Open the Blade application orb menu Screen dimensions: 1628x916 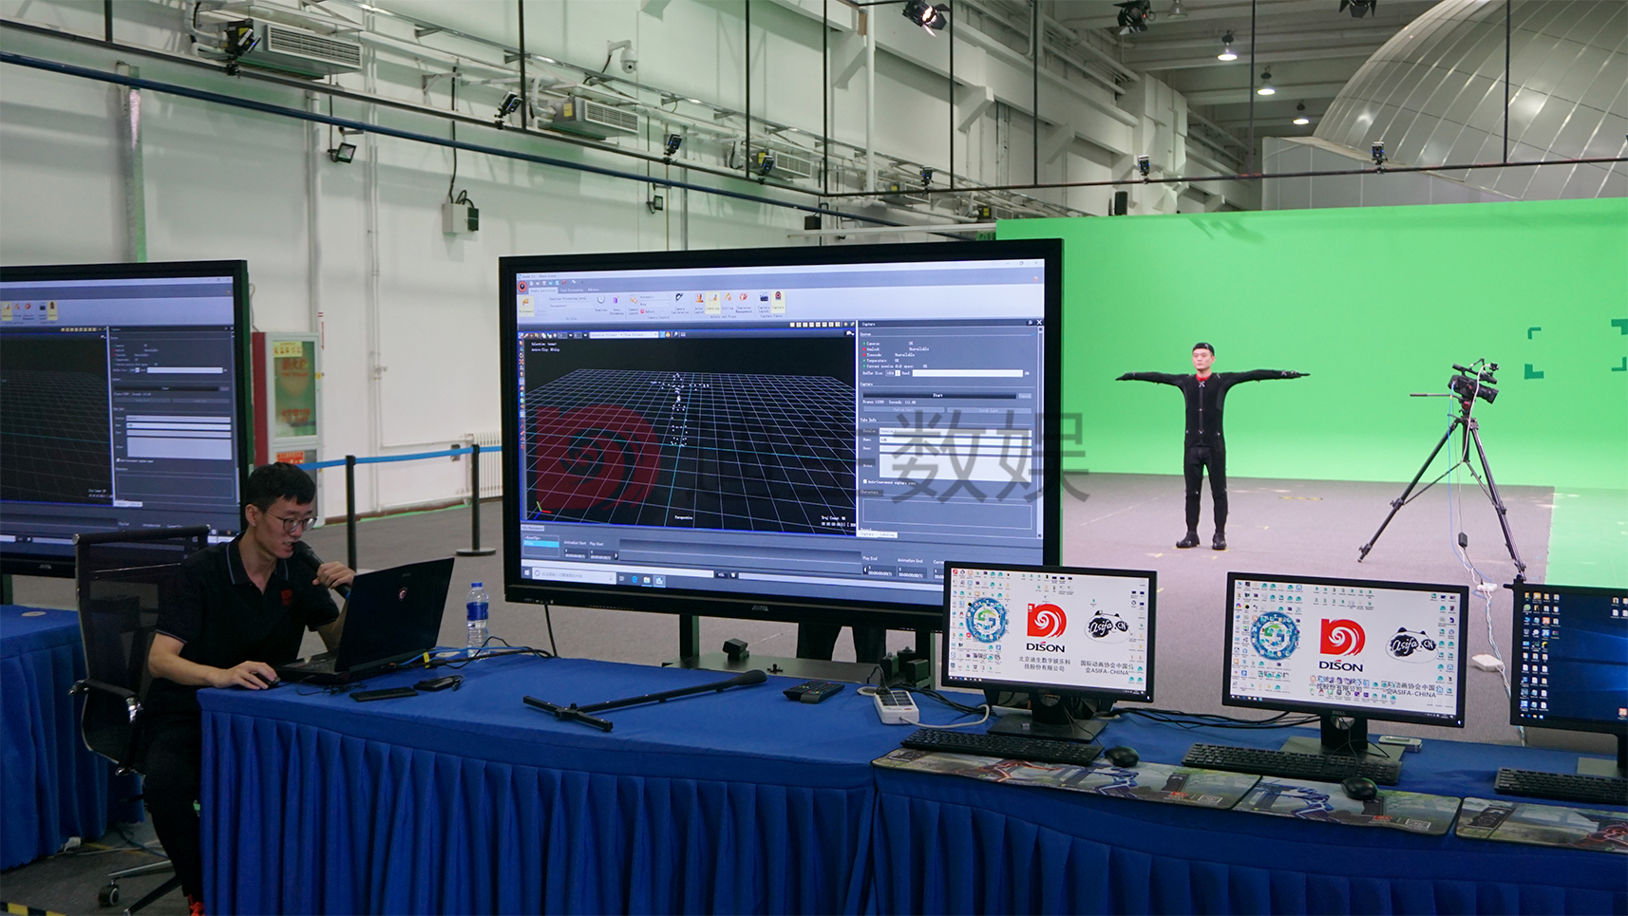click(x=522, y=287)
